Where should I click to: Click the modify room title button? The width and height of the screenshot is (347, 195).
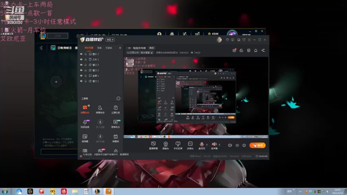coord(151,48)
